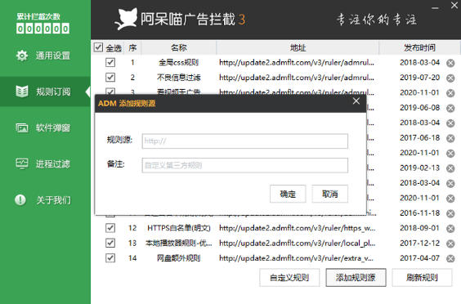The image size is (461, 304).
Task: Click rule 12 https_w... address
Action: pos(298,228)
